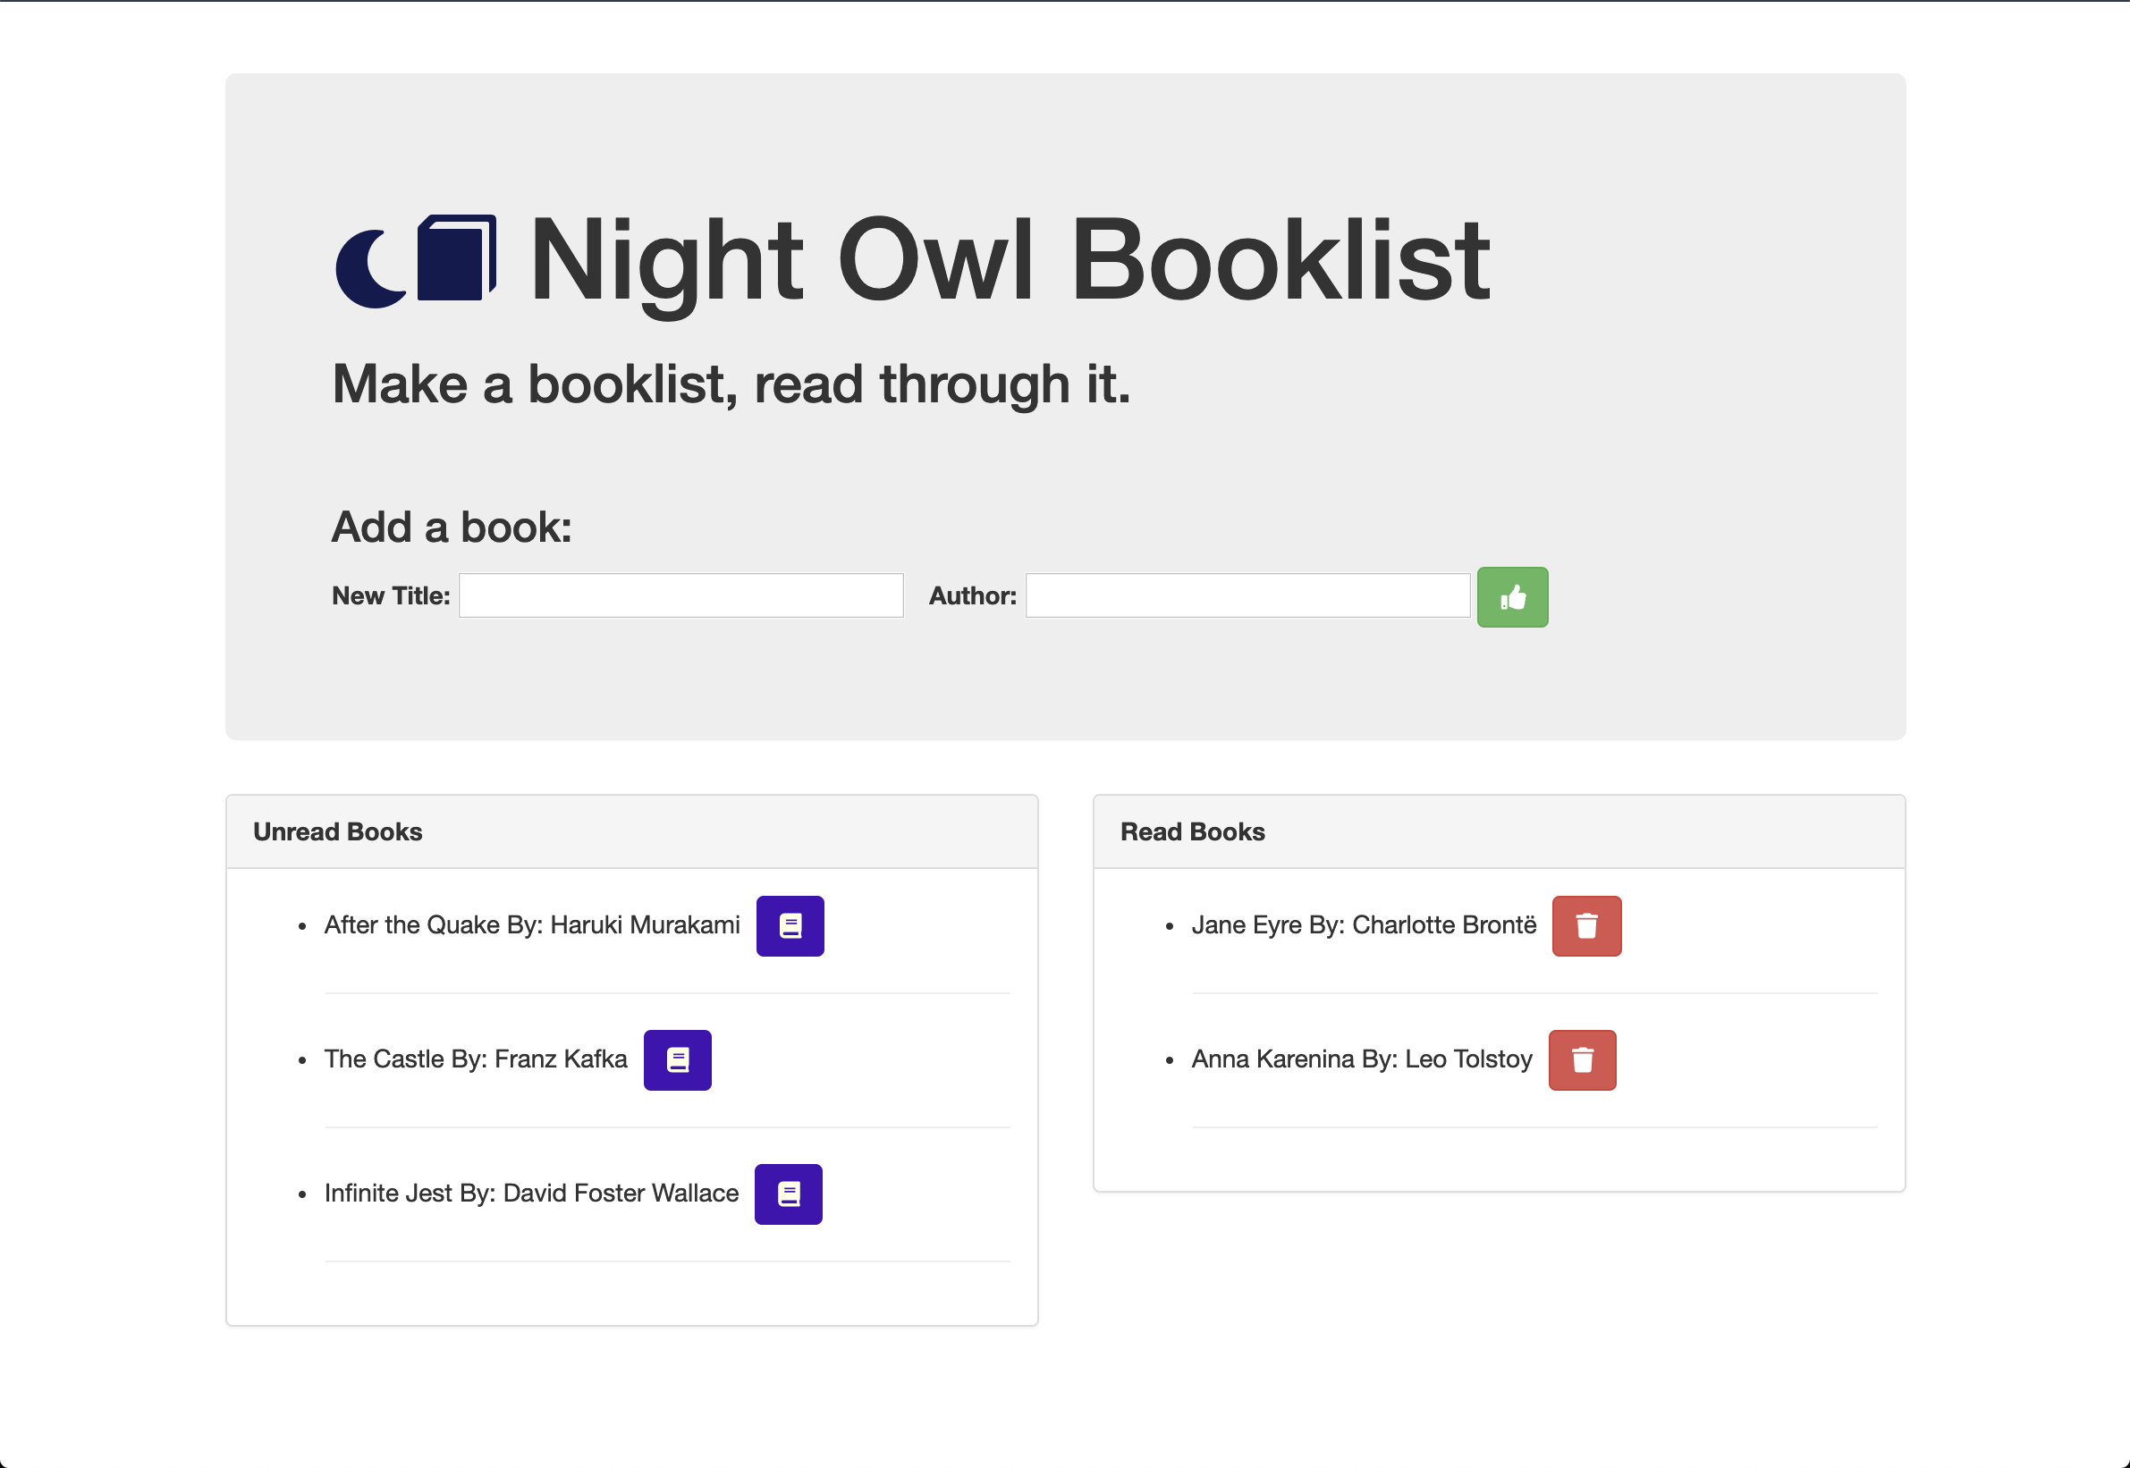Click the New Title label
2130x1468 pixels.
point(390,596)
